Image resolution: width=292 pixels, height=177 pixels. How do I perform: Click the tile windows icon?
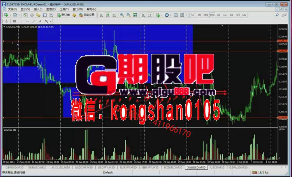point(135,15)
